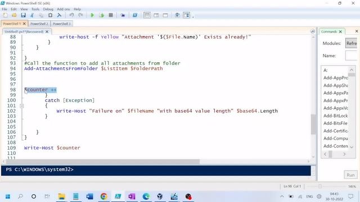
Task: Save the current script
Action: 23,15
